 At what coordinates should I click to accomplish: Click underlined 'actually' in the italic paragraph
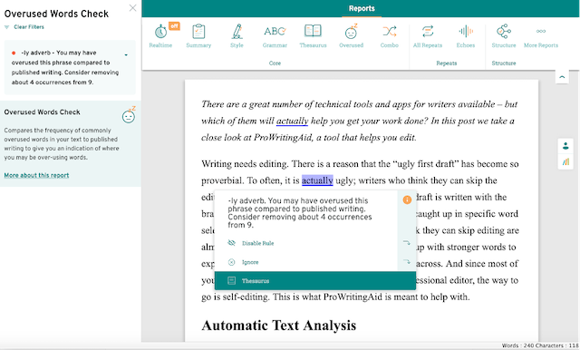pos(292,121)
